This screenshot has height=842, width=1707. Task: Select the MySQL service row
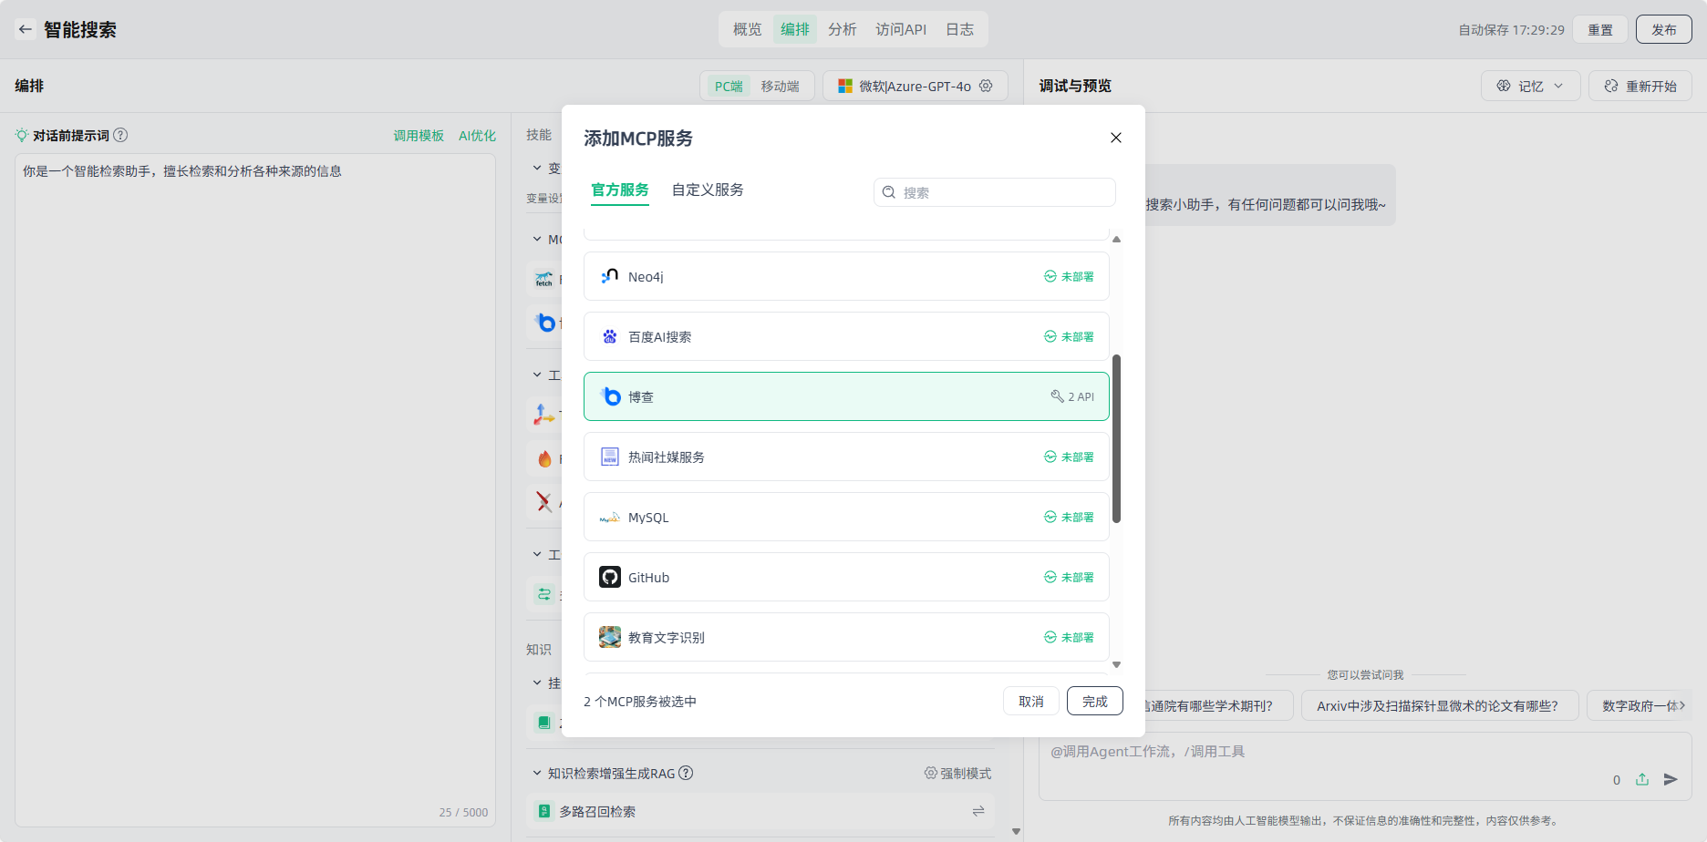(x=846, y=517)
